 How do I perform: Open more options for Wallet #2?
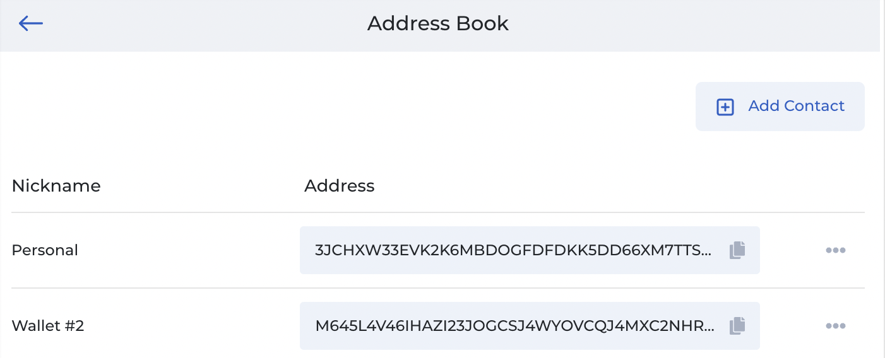coord(835,326)
